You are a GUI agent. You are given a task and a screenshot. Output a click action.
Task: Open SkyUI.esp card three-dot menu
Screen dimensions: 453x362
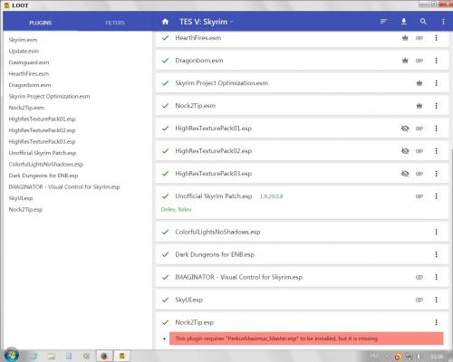tap(436, 300)
